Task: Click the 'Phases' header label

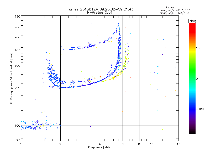Action: pyautogui.click(x=170, y=8)
